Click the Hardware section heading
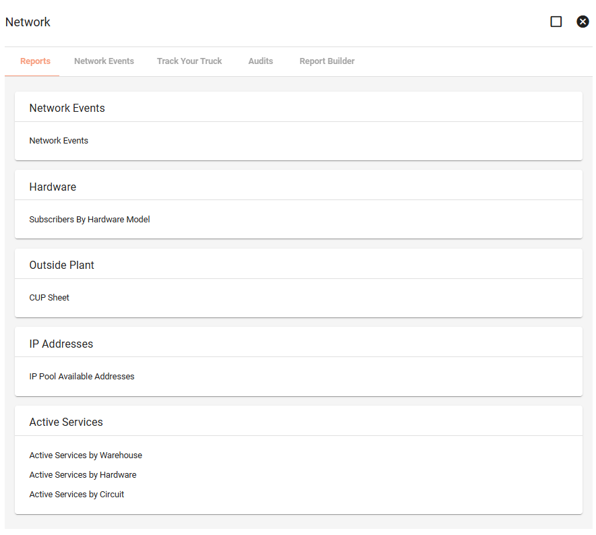 click(x=53, y=187)
